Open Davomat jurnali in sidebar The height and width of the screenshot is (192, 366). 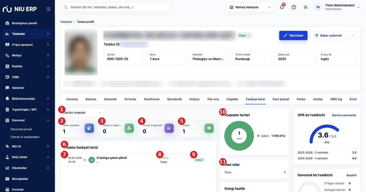21,129
